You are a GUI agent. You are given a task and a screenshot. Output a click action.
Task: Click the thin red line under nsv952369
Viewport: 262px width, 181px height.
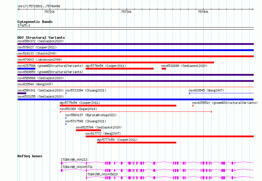pos(136,112)
